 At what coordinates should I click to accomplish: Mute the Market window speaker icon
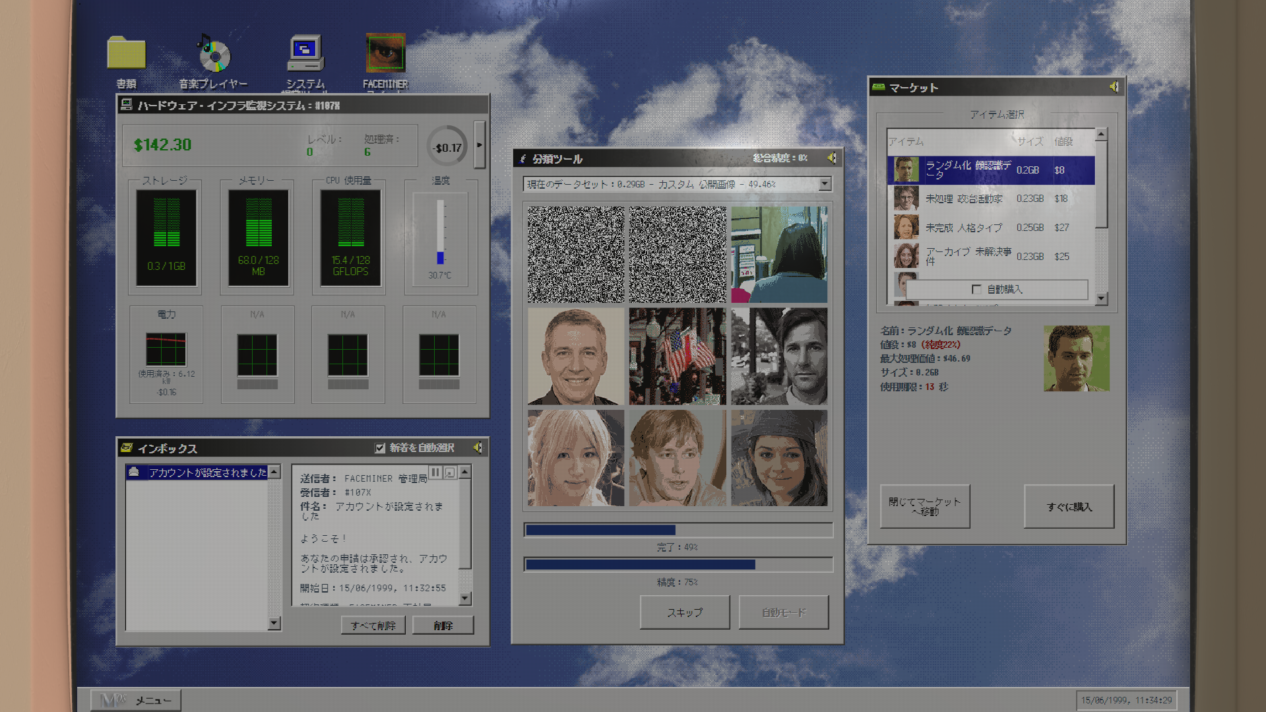1114,87
